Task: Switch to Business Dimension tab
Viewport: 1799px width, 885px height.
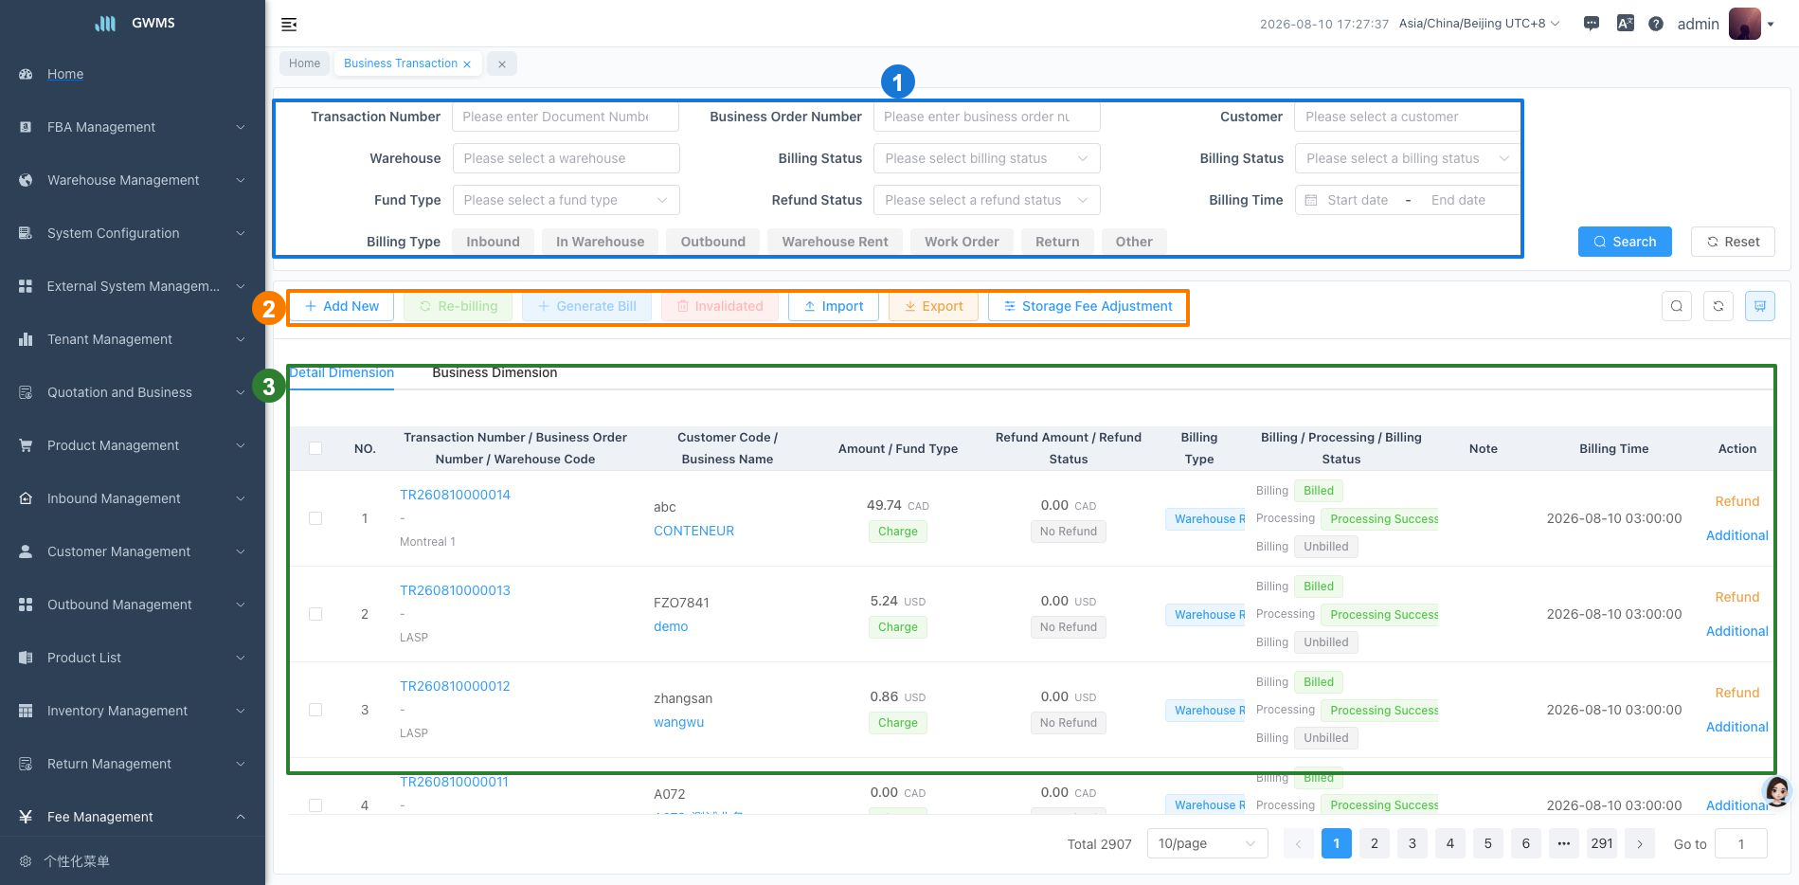Action: point(495,372)
